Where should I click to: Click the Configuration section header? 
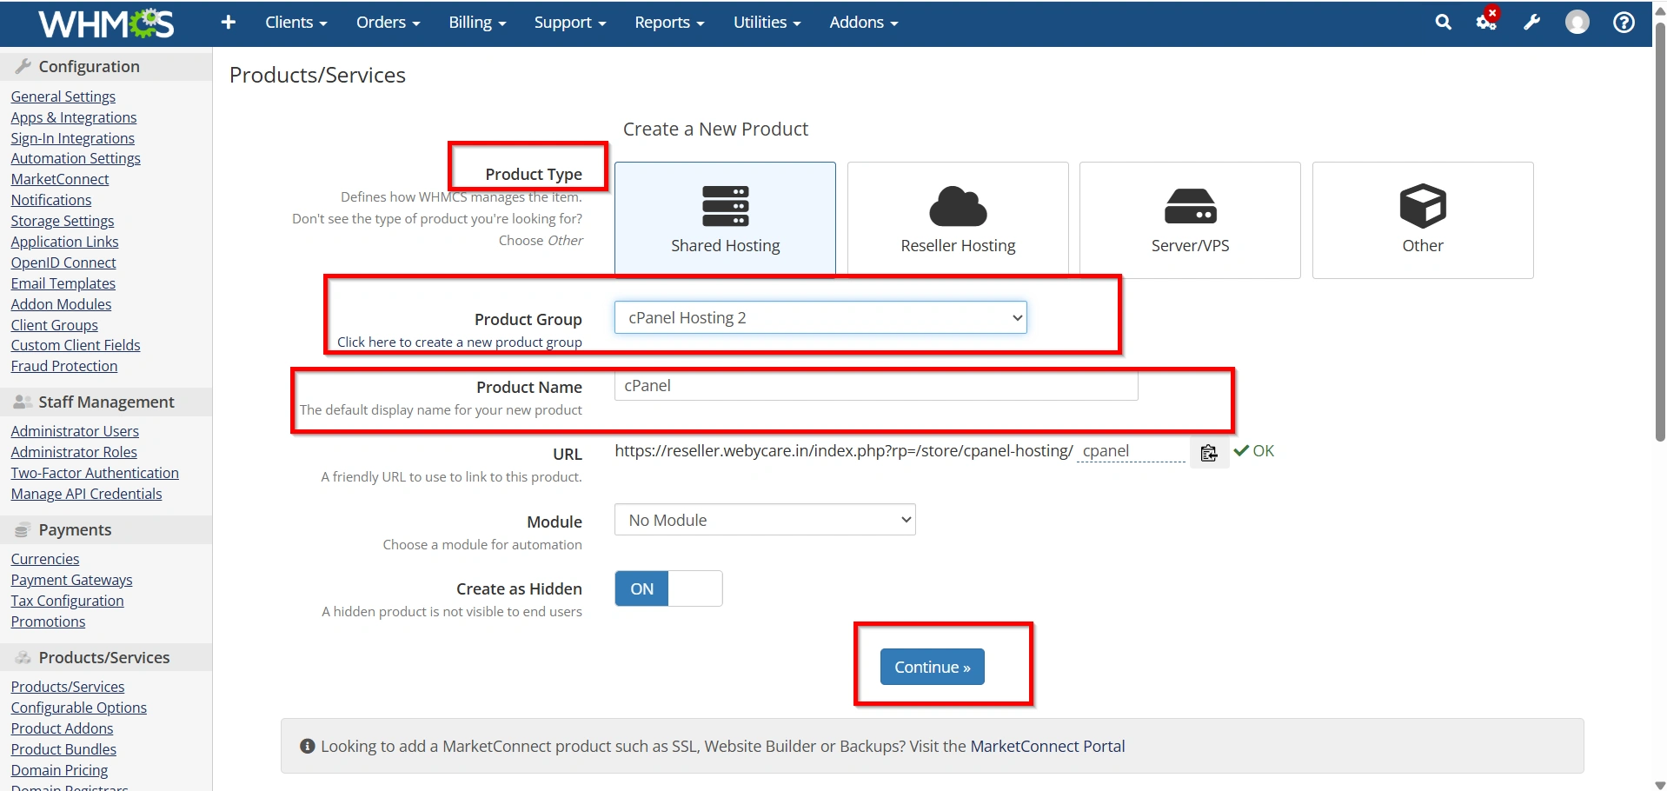pos(106,66)
